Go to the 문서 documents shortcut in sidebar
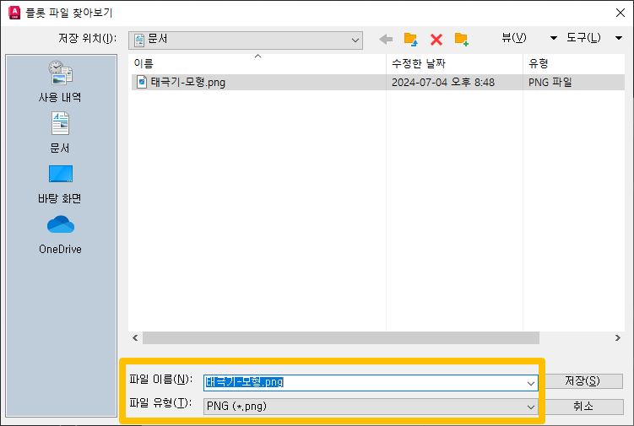Screen dimensions: 634x426 60,132
